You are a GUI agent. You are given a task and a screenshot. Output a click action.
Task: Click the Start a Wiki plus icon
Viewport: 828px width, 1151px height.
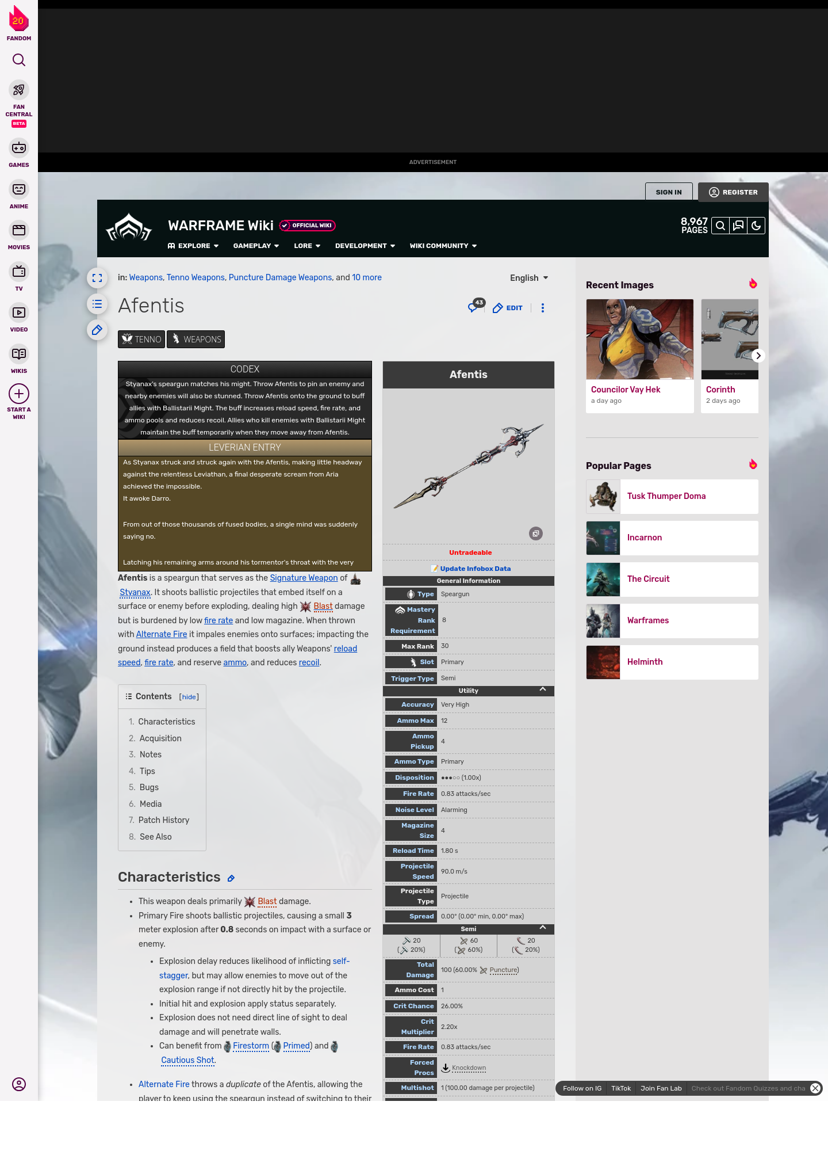[19, 394]
